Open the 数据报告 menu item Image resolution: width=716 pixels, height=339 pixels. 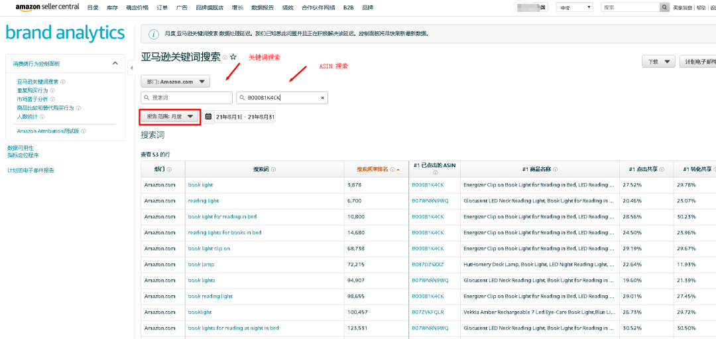[x=263, y=7]
